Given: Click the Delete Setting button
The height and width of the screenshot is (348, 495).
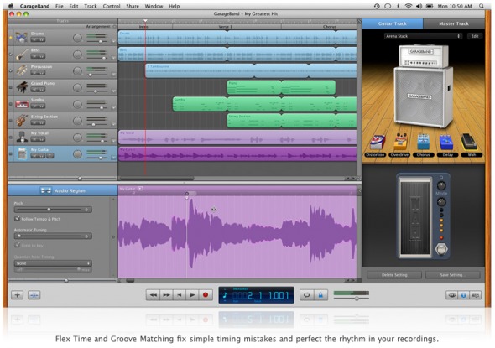Looking at the screenshot, I should coord(394,275).
